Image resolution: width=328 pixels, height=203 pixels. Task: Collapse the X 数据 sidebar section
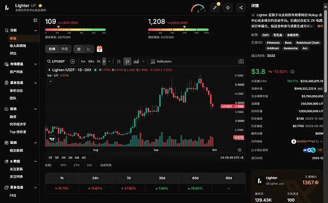[x=36, y=161]
